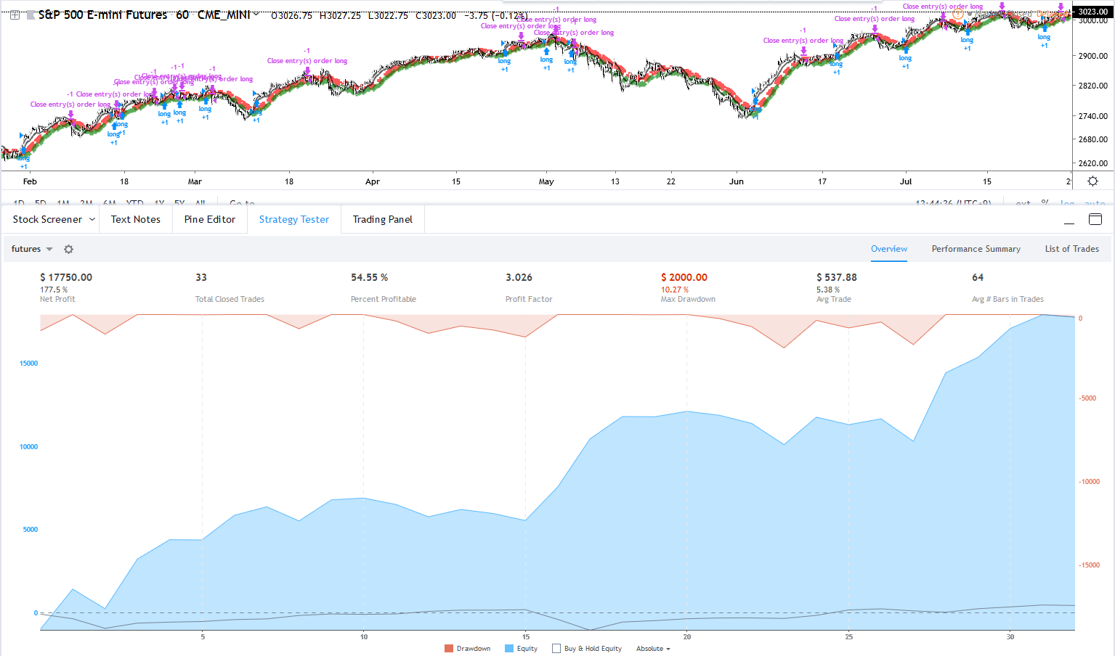1115x656 pixels.
Task: Click the orange market status warning icon
Action: (x=958, y=14)
